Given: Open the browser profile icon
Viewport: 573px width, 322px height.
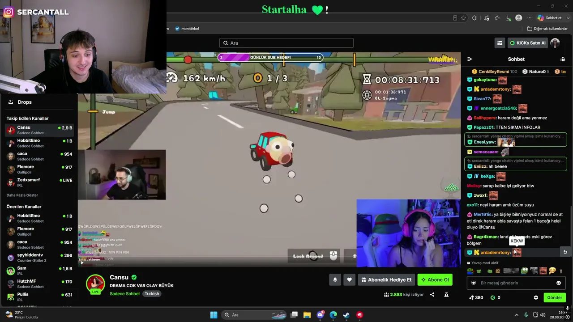Looking at the screenshot, I should [518, 18].
